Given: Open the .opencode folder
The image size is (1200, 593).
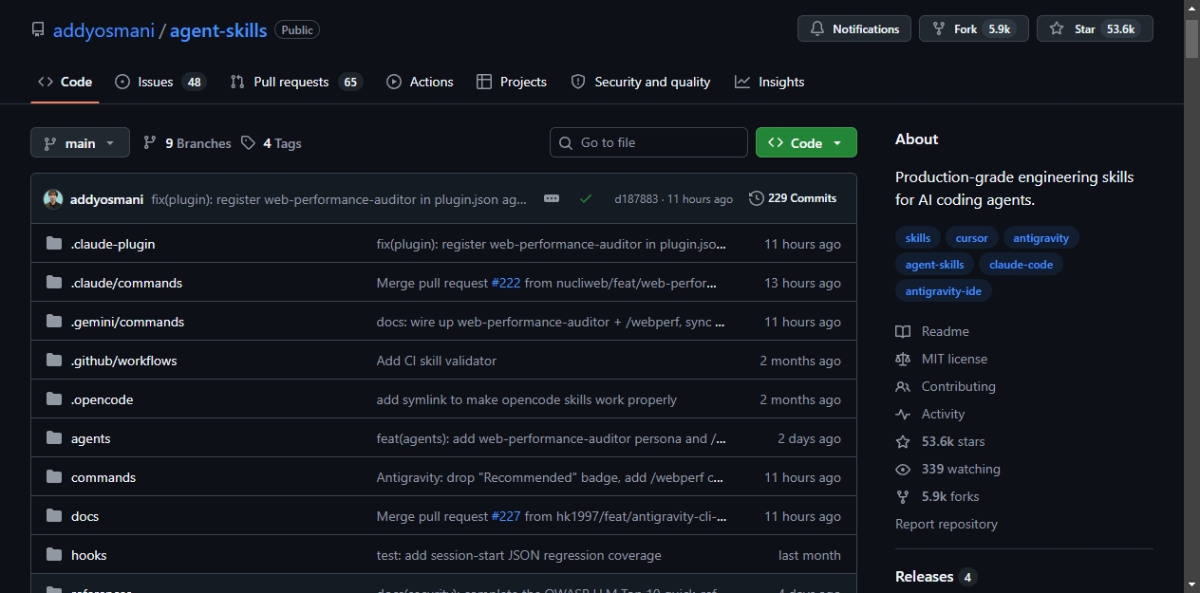Looking at the screenshot, I should pos(103,399).
